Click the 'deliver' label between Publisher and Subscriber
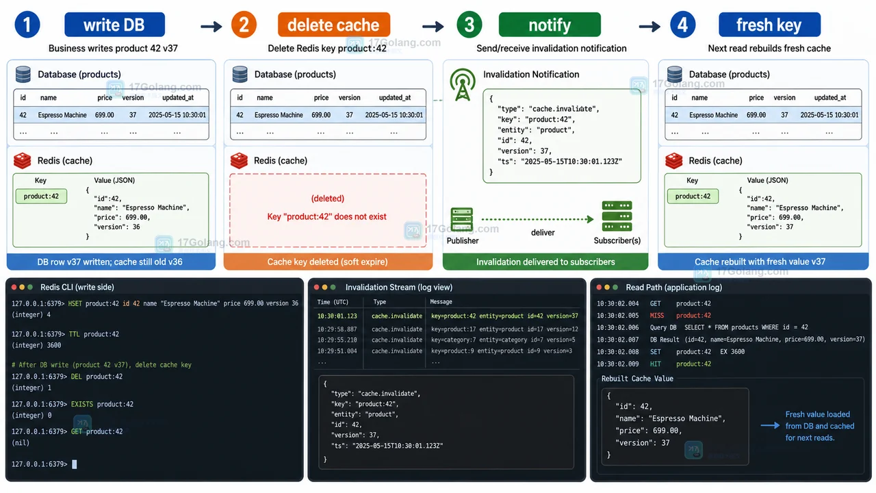The height and width of the screenshot is (493, 876). pos(543,233)
